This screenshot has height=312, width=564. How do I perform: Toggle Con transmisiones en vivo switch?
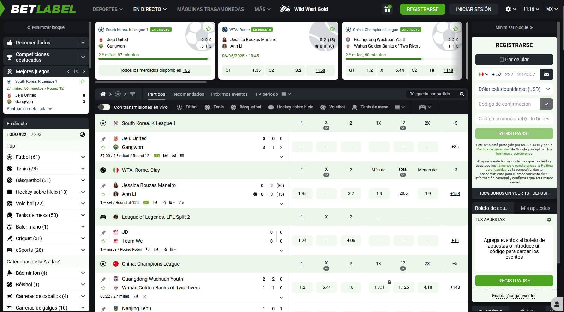[x=104, y=107]
